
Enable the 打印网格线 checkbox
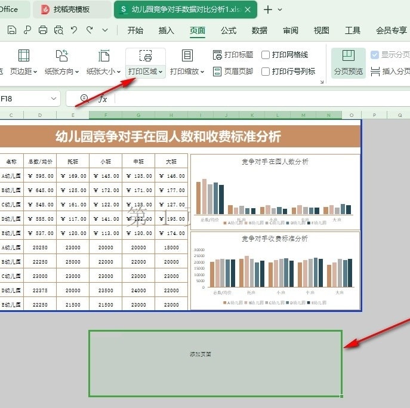point(266,55)
